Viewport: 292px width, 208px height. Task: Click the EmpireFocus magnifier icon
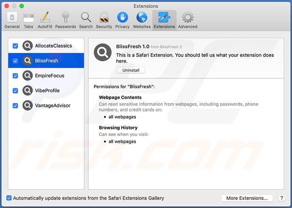coord(28,76)
